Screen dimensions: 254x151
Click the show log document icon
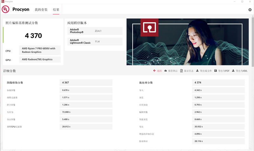pos(181,71)
